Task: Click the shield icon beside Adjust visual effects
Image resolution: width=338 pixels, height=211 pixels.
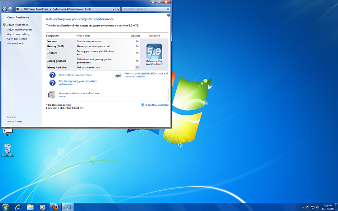Action: [x=5, y=25]
